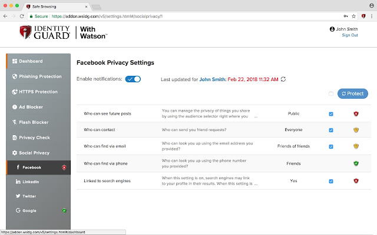Check the select-all checkbox next to Protect

[331, 93]
